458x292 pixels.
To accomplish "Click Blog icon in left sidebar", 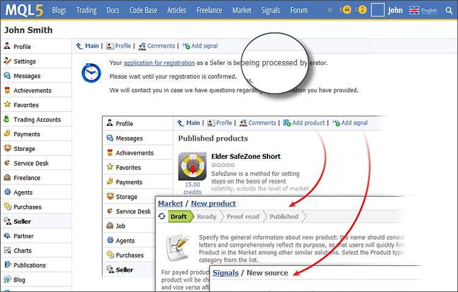I will tap(7, 279).
